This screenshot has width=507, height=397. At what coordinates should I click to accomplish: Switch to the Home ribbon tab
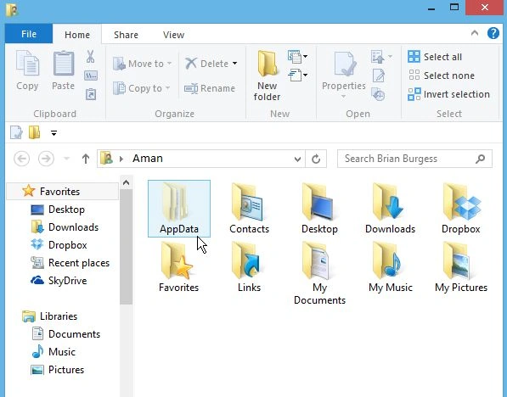point(77,35)
